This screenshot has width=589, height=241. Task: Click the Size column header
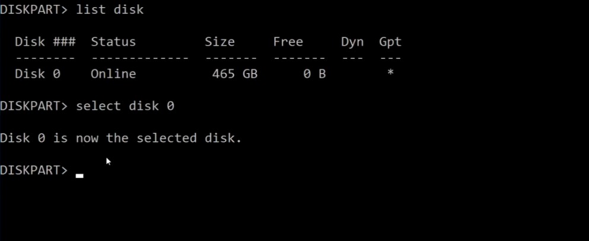[x=219, y=42]
